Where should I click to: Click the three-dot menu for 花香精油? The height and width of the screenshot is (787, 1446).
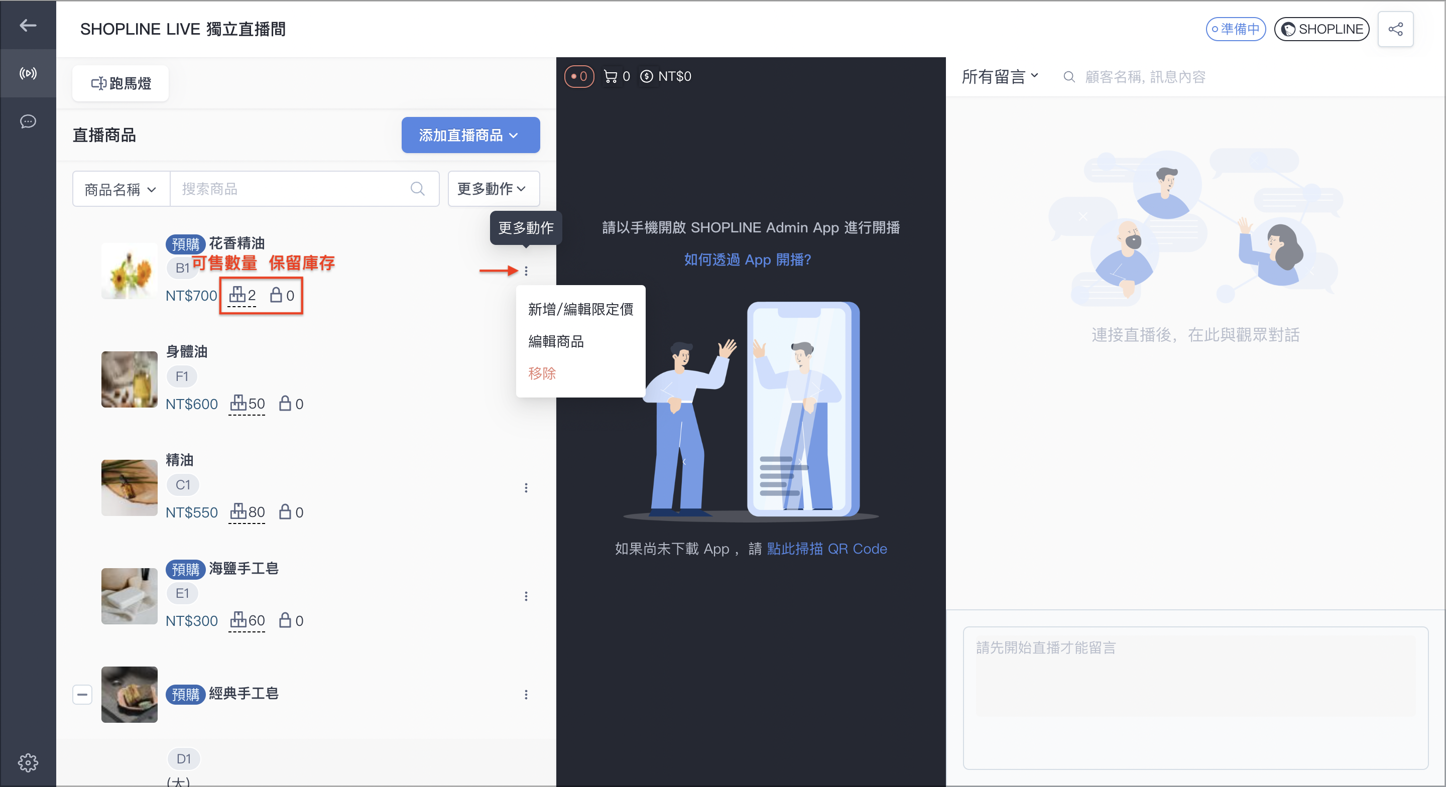526,271
